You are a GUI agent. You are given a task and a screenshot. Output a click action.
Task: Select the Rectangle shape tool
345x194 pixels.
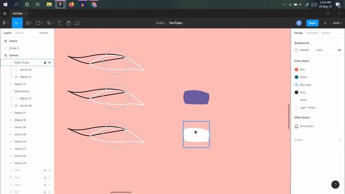pyautogui.click(x=38, y=23)
